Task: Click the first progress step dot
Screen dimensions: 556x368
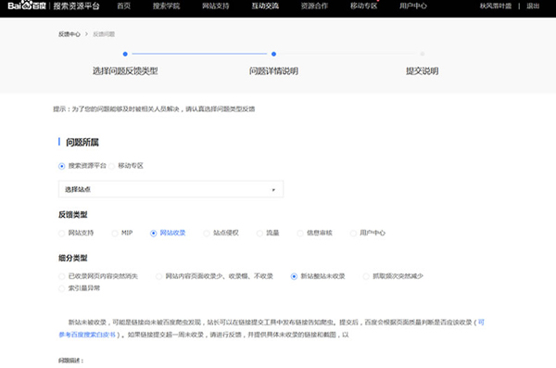Action: (x=125, y=54)
